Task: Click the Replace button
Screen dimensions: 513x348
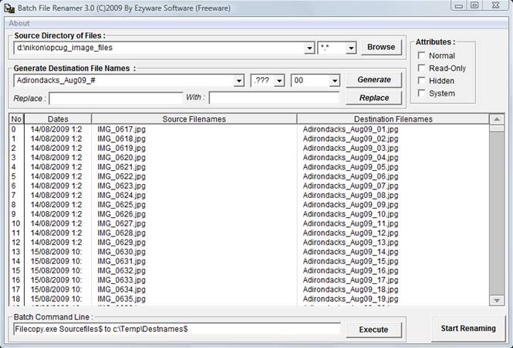Action: (x=374, y=98)
